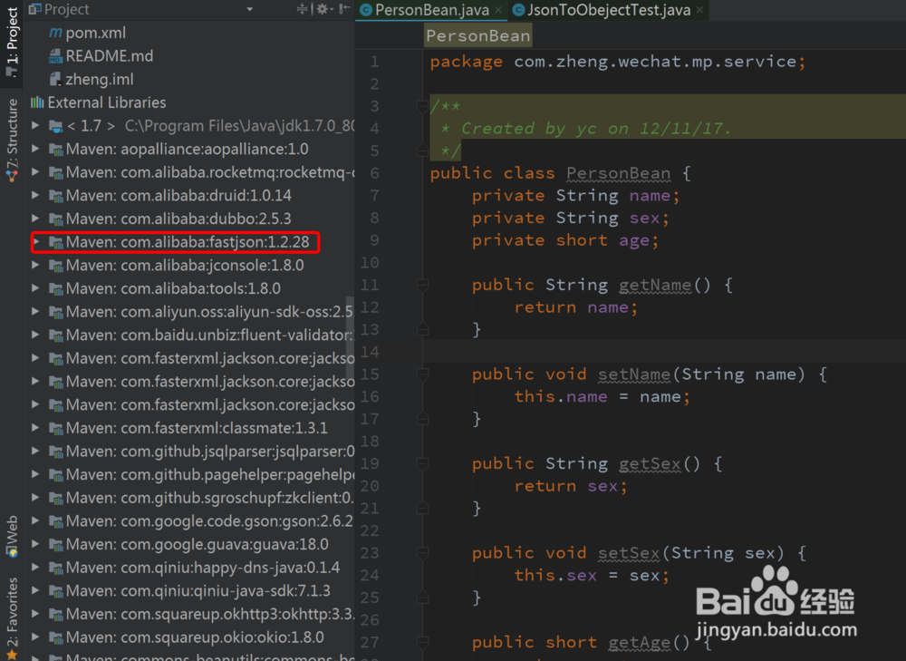The height and width of the screenshot is (661, 906).
Task: Click the library icon for qiniu-java-sdk:7.1.3
Action: pyautogui.click(x=56, y=590)
